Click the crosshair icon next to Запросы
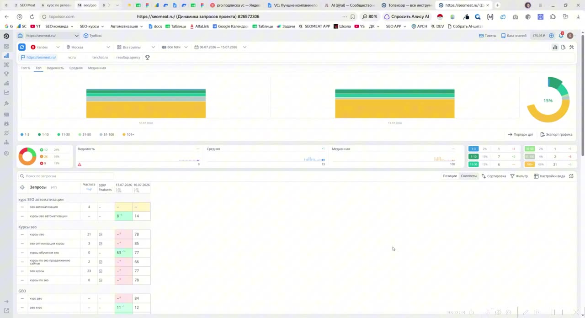Screen dimensions: 585x318 tap(22, 187)
